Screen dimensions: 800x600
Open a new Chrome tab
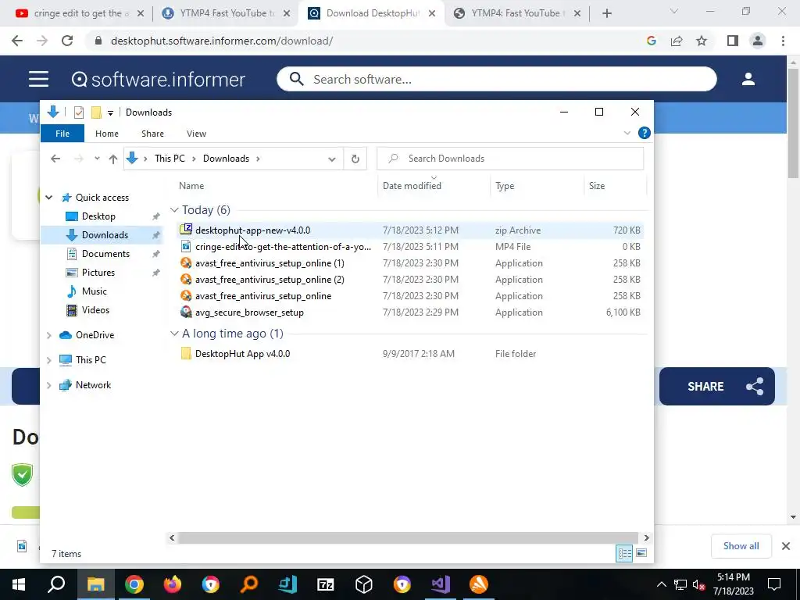606,13
